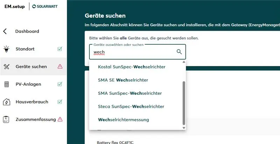Click the Standort light bulb icon
Viewport: 280px width, 144px height.
click(6, 49)
